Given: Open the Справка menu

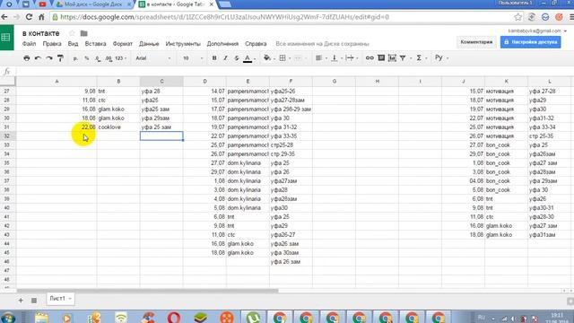Looking at the screenshot, I should click(256, 44).
